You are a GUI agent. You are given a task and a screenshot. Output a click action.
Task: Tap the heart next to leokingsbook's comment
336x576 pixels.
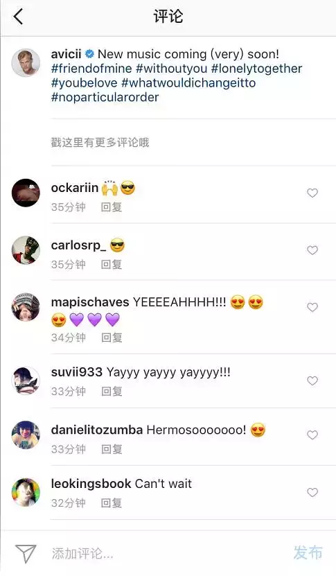click(312, 492)
